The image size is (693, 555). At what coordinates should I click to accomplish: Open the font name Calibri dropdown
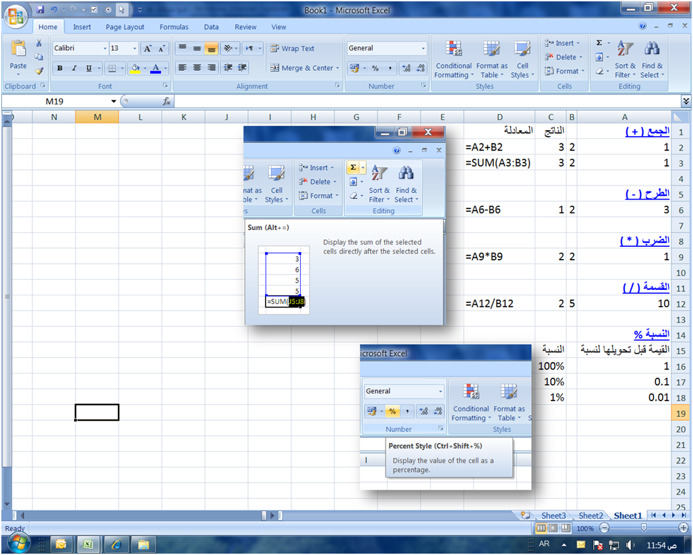pyautogui.click(x=104, y=49)
